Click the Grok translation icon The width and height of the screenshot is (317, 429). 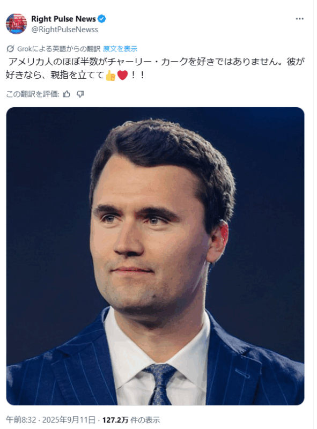click(x=10, y=49)
